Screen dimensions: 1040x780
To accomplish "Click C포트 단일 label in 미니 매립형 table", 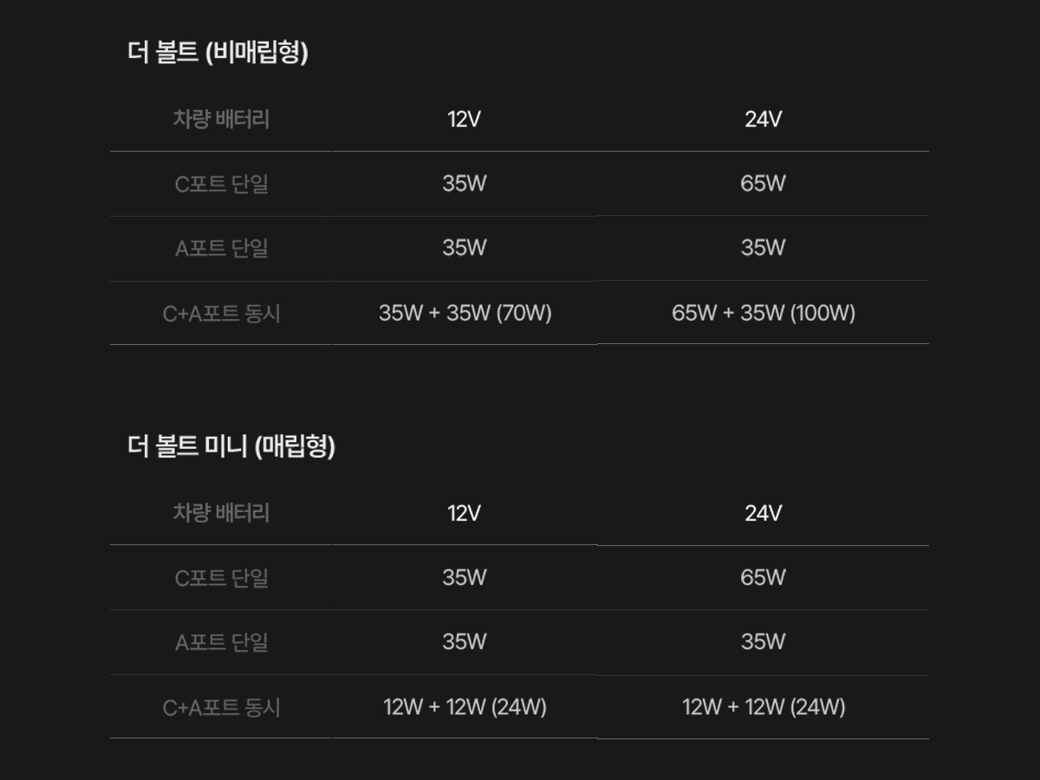I will [221, 577].
